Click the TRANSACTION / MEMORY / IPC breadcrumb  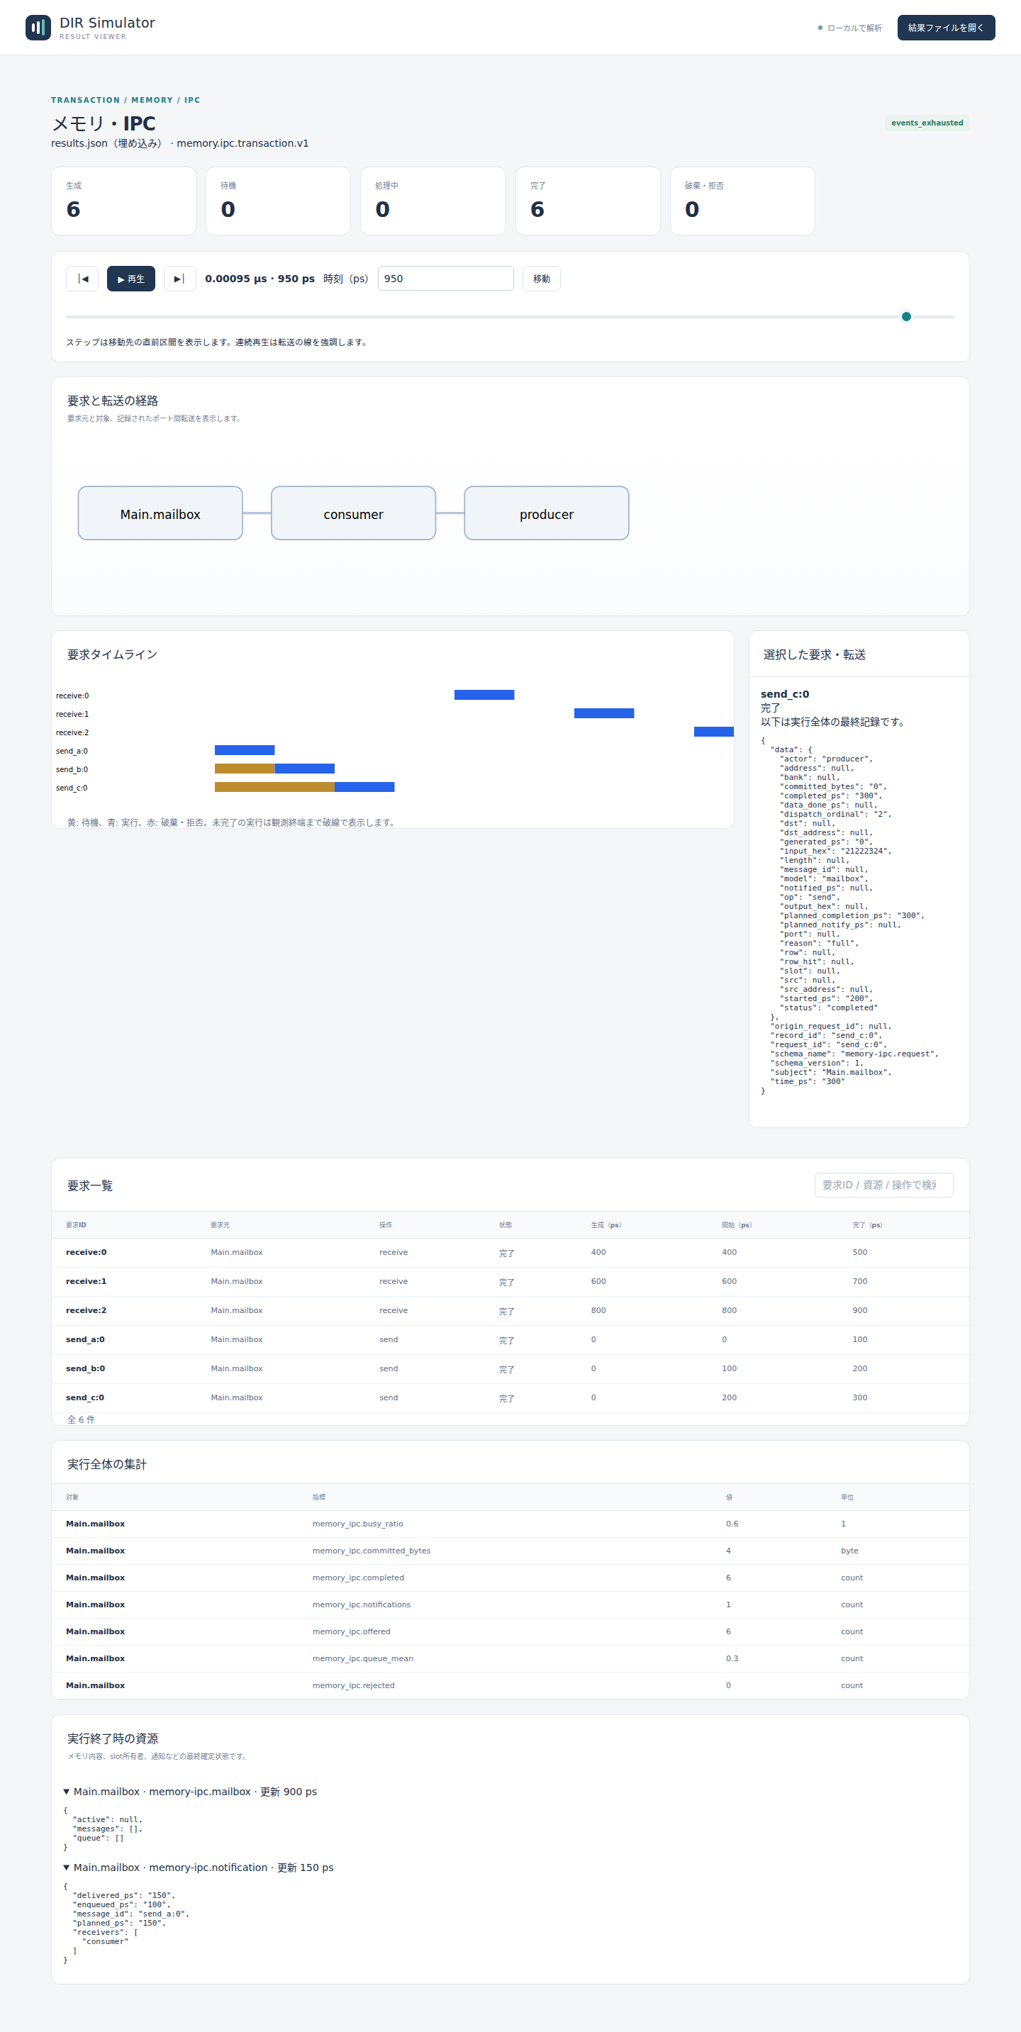click(125, 100)
